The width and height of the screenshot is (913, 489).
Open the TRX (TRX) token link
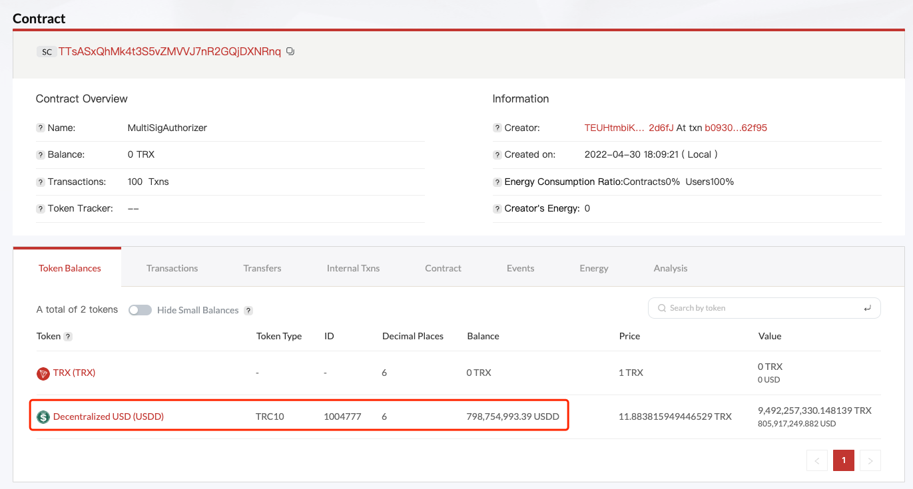click(75, 373)
